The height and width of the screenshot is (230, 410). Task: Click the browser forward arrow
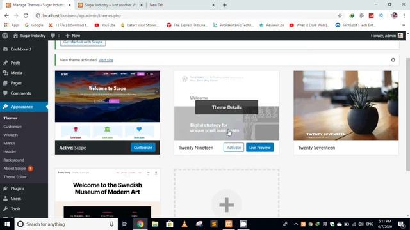(16, 15)
